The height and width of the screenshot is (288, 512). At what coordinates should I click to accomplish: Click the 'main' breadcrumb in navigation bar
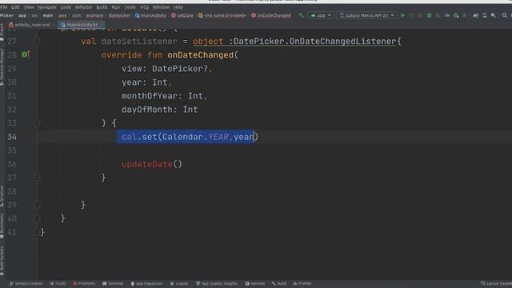point(48,15)
